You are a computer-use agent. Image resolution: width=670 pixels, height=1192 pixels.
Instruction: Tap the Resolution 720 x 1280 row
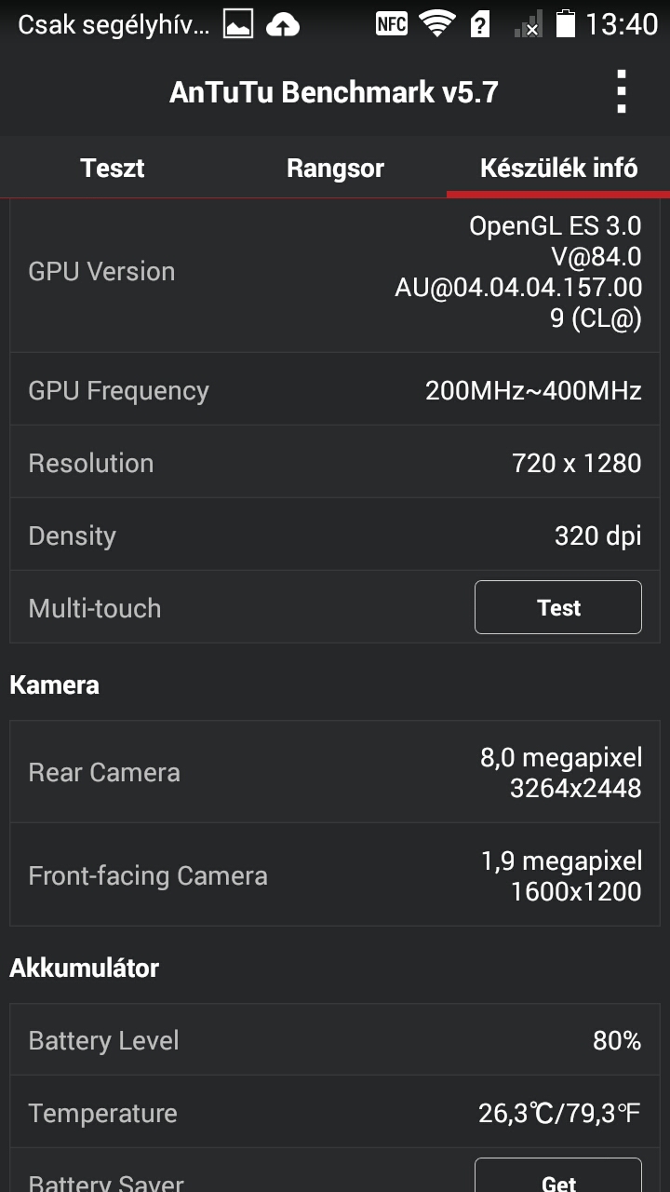(335, 463)
